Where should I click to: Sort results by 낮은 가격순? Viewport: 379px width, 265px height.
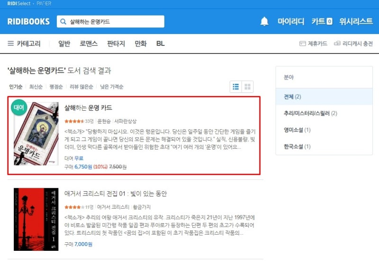point(112,87)
